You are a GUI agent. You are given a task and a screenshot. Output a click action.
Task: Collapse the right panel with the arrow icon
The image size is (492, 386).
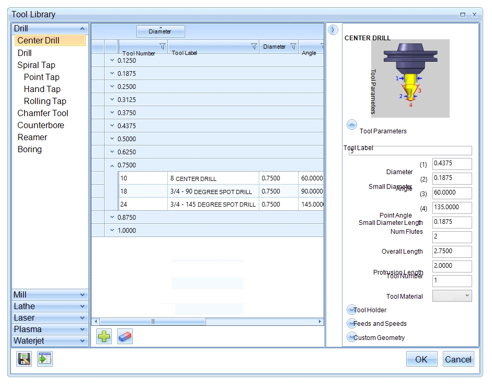click(333, 30)
